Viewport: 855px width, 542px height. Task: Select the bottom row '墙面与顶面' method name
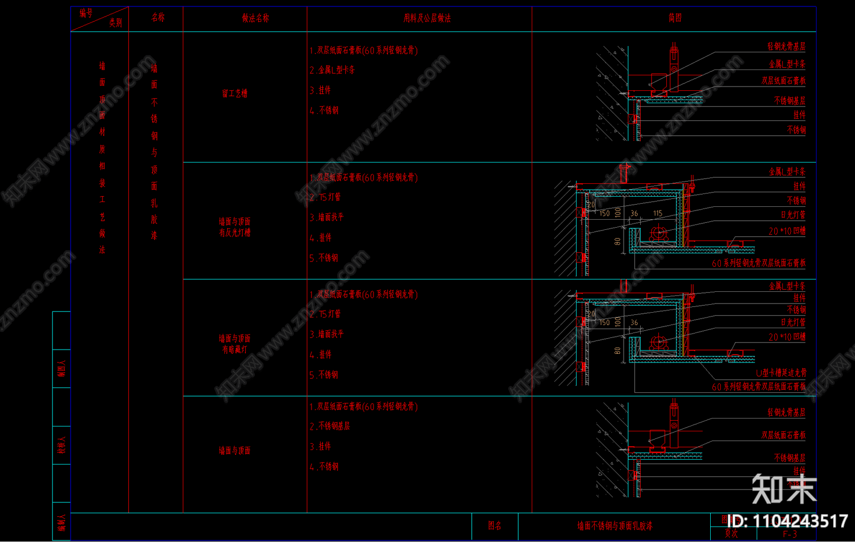click(235, 451)
